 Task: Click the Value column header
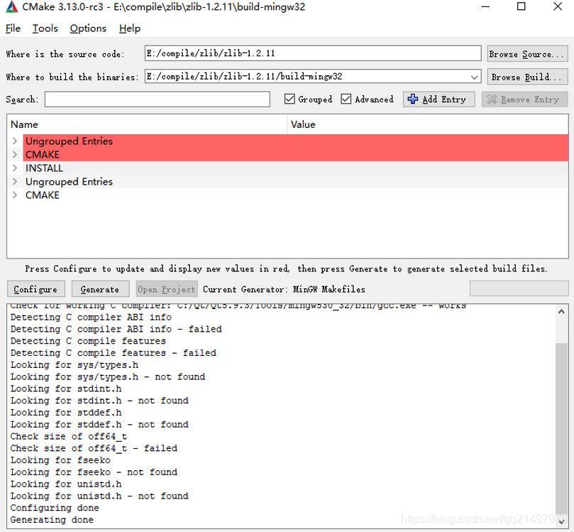[428, 124]
